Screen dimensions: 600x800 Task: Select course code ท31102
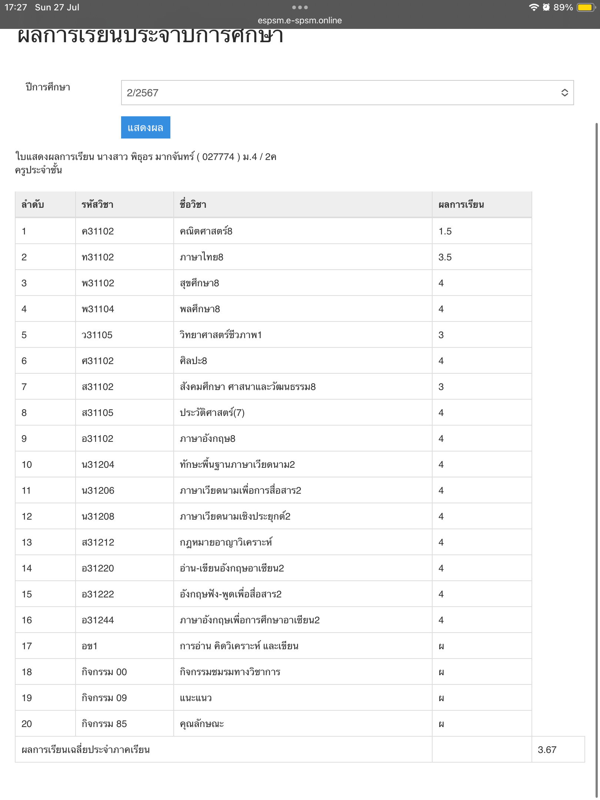(98, 257)
